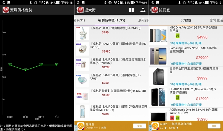Tap red 優 badge on ACER Iconia
The image size is (223, 131).
172,118
